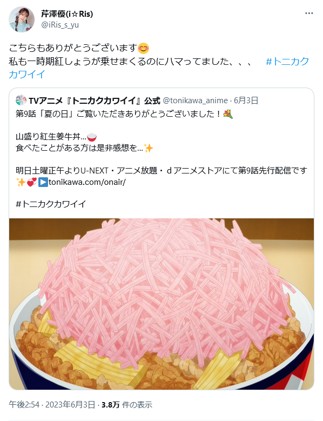Image resolution: width=323 pixels, height=421 pixels.
Task: Open the red ginger beef bowl image
Action: tap(161, 304)
